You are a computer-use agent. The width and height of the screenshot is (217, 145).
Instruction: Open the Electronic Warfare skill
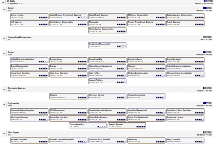coord(107,96)
